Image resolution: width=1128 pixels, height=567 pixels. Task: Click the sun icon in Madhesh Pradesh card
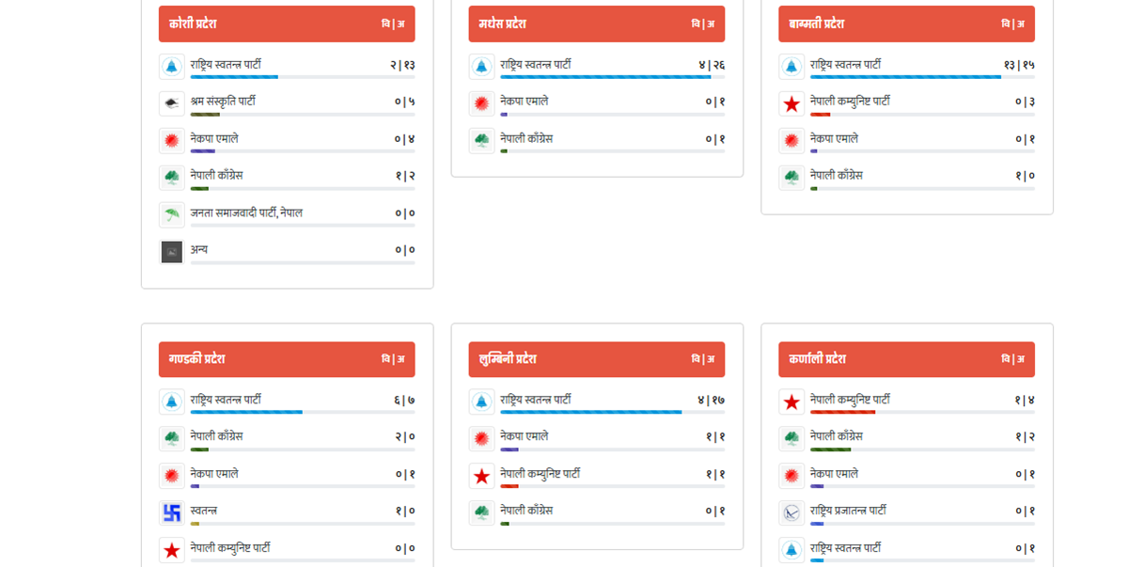click(481, 103)
